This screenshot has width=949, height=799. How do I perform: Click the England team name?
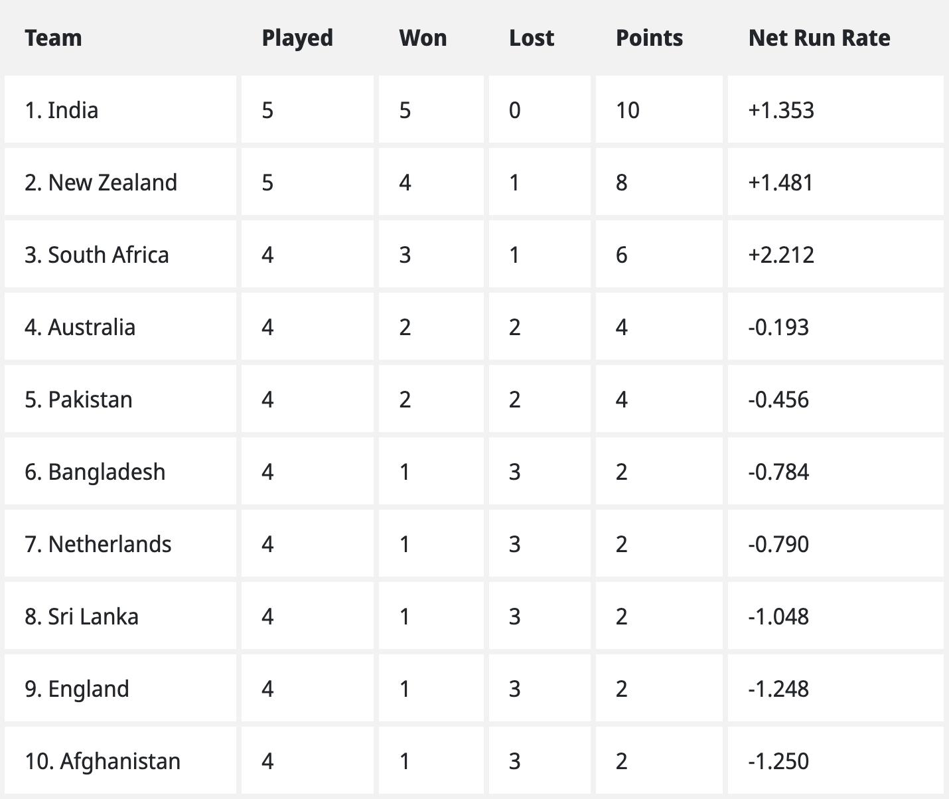tap(77, 689)
